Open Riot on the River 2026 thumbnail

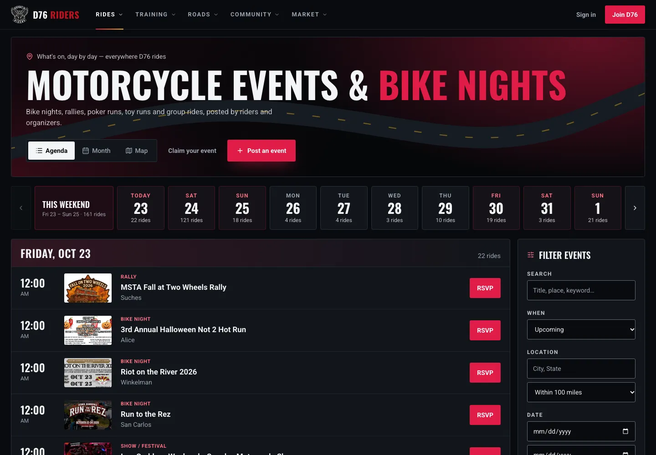pyautogui.click(x=88, y=373)
